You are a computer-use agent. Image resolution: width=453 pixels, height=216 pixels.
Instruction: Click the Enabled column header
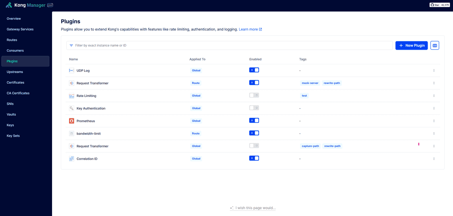255,59
